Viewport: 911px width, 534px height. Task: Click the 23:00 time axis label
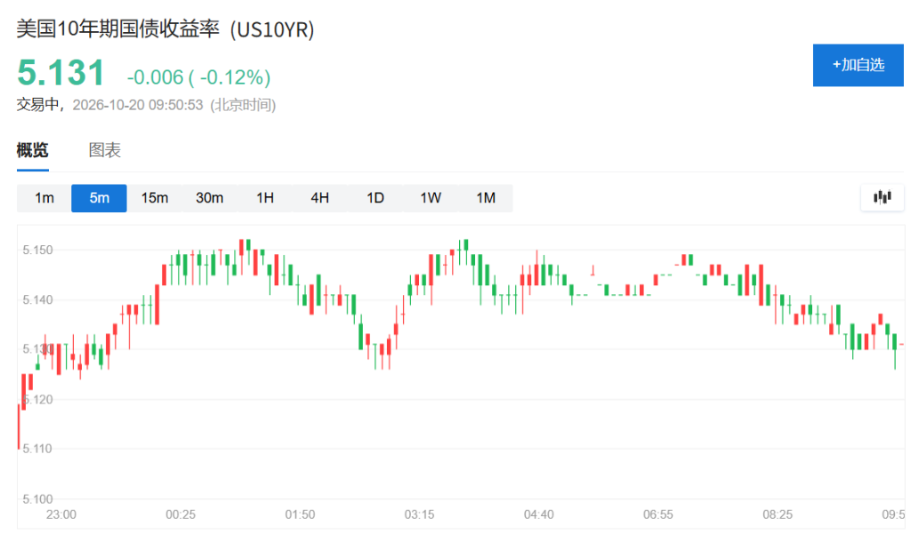61,514
